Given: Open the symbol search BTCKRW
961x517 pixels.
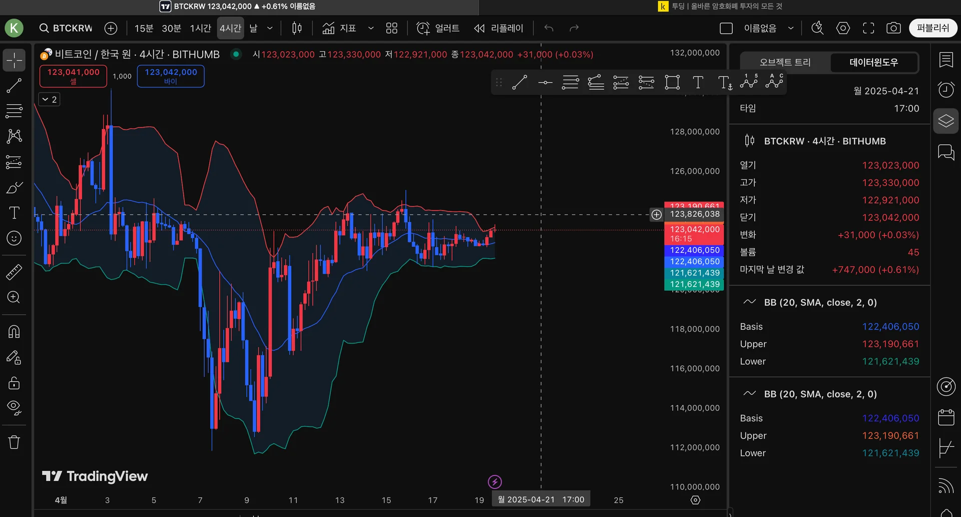Looking at the screenshot, I should coord(66,28).
